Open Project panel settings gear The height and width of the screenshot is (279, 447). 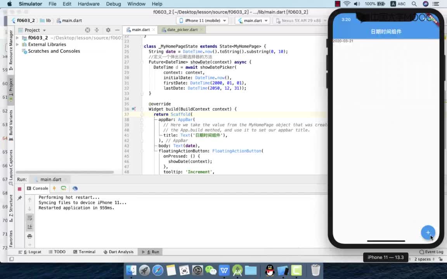[108, 30]
